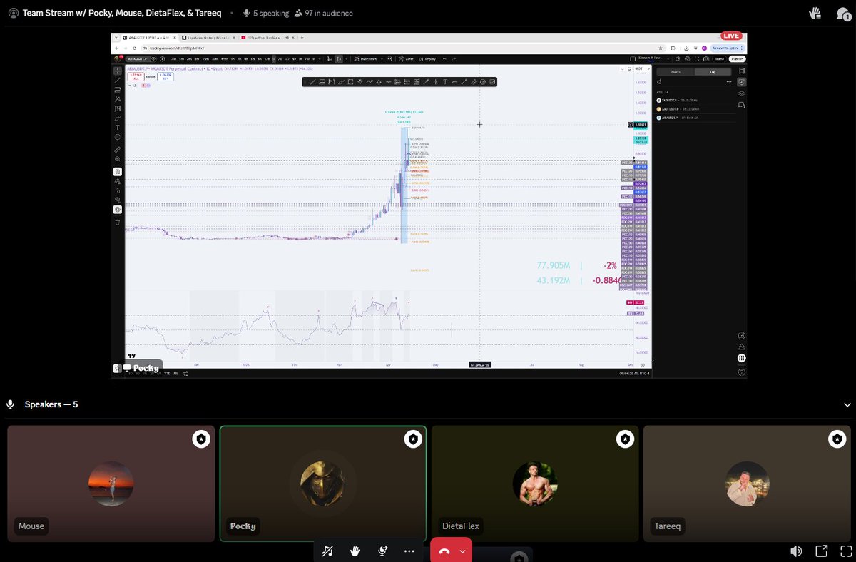856x562 pixels.
Task: Open the audience members list icon
Action: (842, 13)
